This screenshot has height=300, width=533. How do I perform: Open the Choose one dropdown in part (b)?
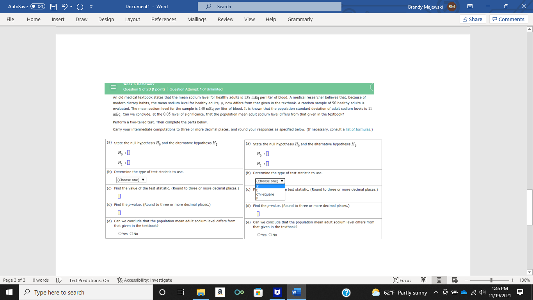tap(131, 180)
